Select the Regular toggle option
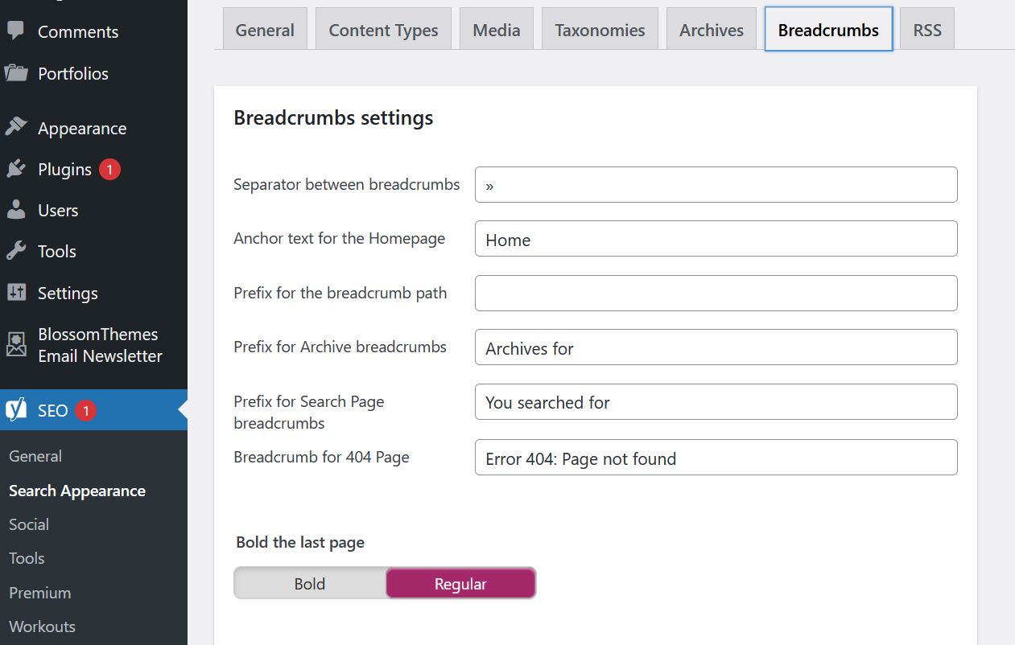The image size is (1015, 645). point(460,584)
